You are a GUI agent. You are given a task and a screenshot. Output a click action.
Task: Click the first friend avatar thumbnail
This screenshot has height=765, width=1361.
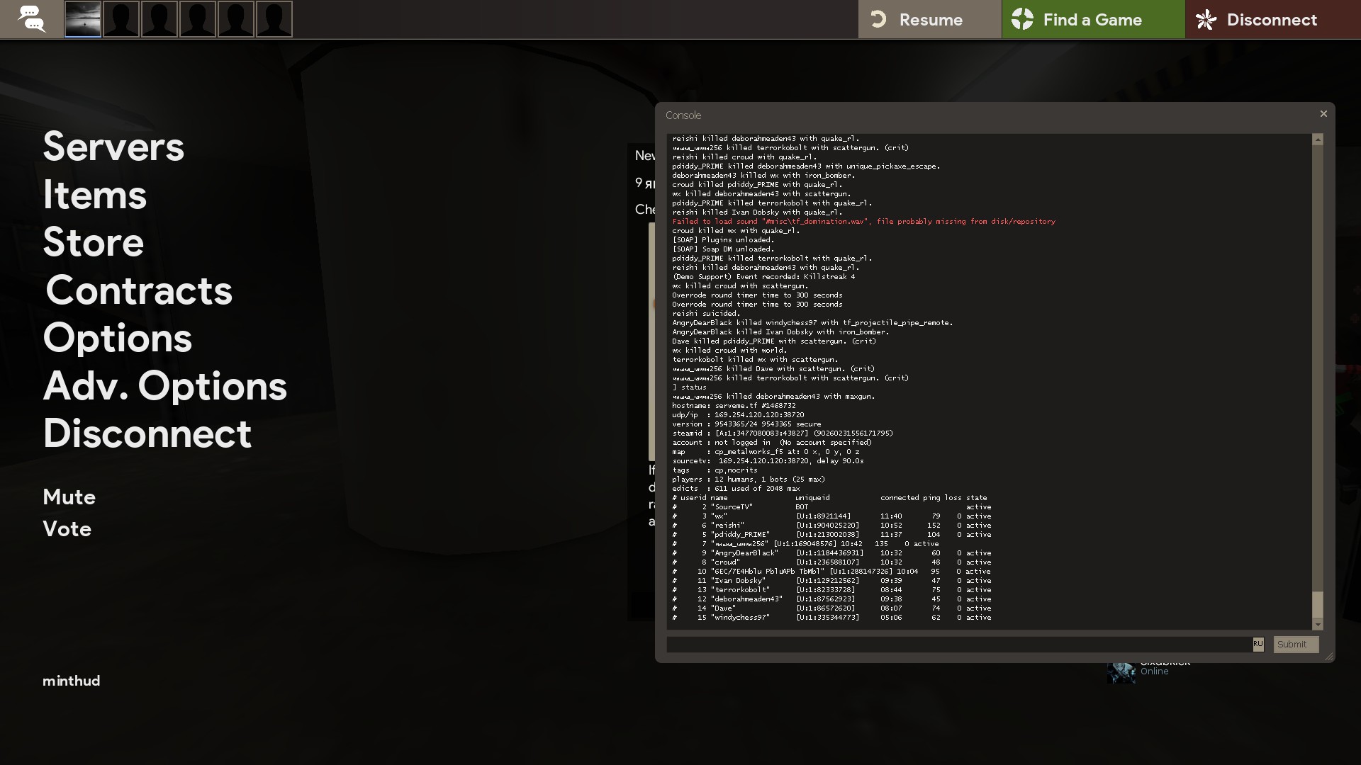click(x=83, y=19)
